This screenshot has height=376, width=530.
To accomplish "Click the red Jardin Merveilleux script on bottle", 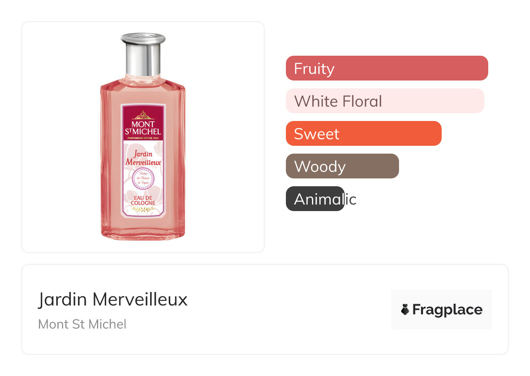I will pyautogui.click(x=143, y=158).
